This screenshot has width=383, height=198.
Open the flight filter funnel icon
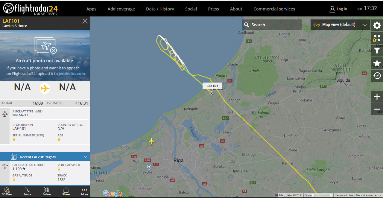click(377, 51)
